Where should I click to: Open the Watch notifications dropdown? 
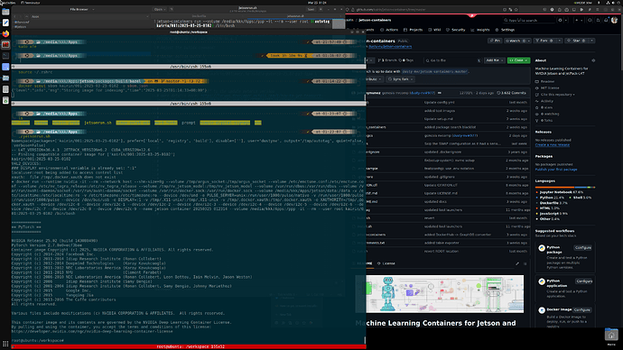point(517,41)
